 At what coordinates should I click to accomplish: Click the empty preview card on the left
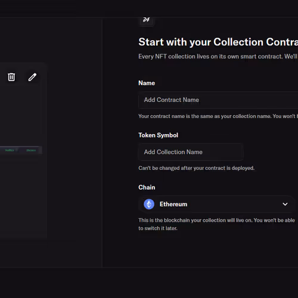tap(23, 151)
